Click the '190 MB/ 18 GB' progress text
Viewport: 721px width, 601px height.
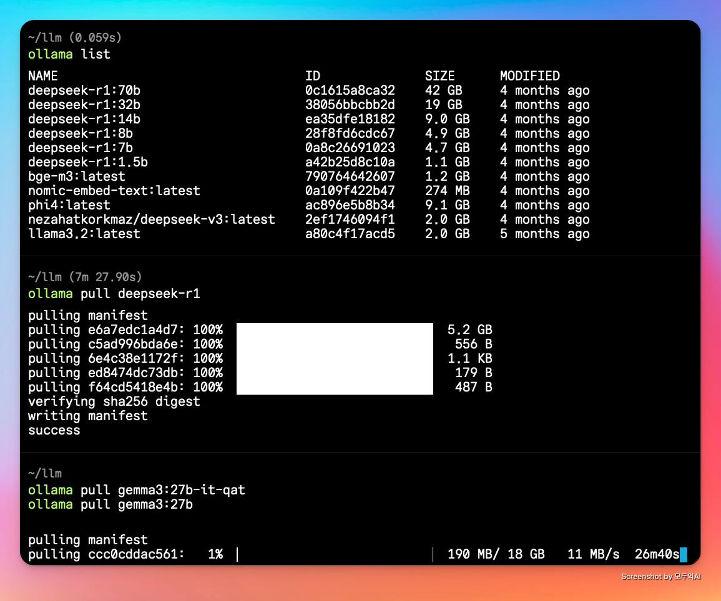[496, 554]
